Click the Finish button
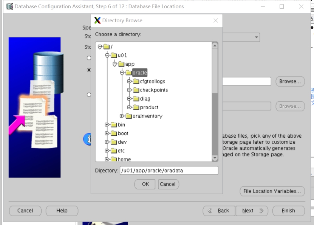 click(x=288, y=211)
